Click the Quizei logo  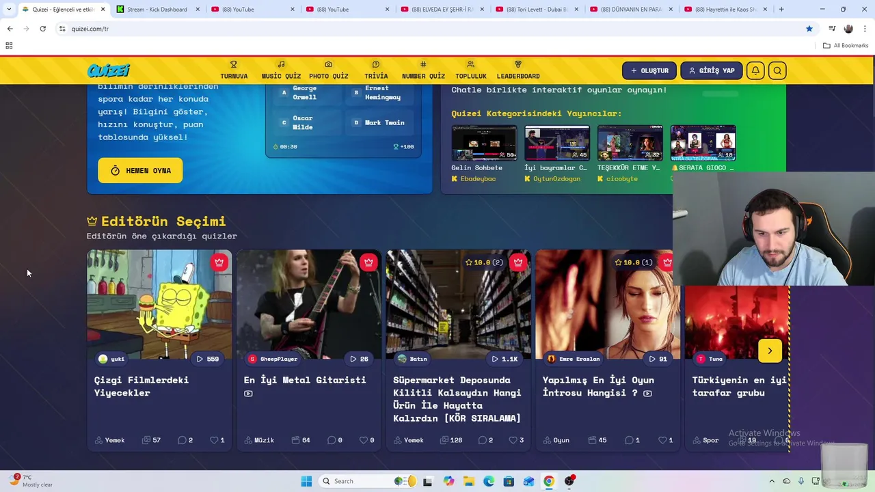tap(108, 70)
